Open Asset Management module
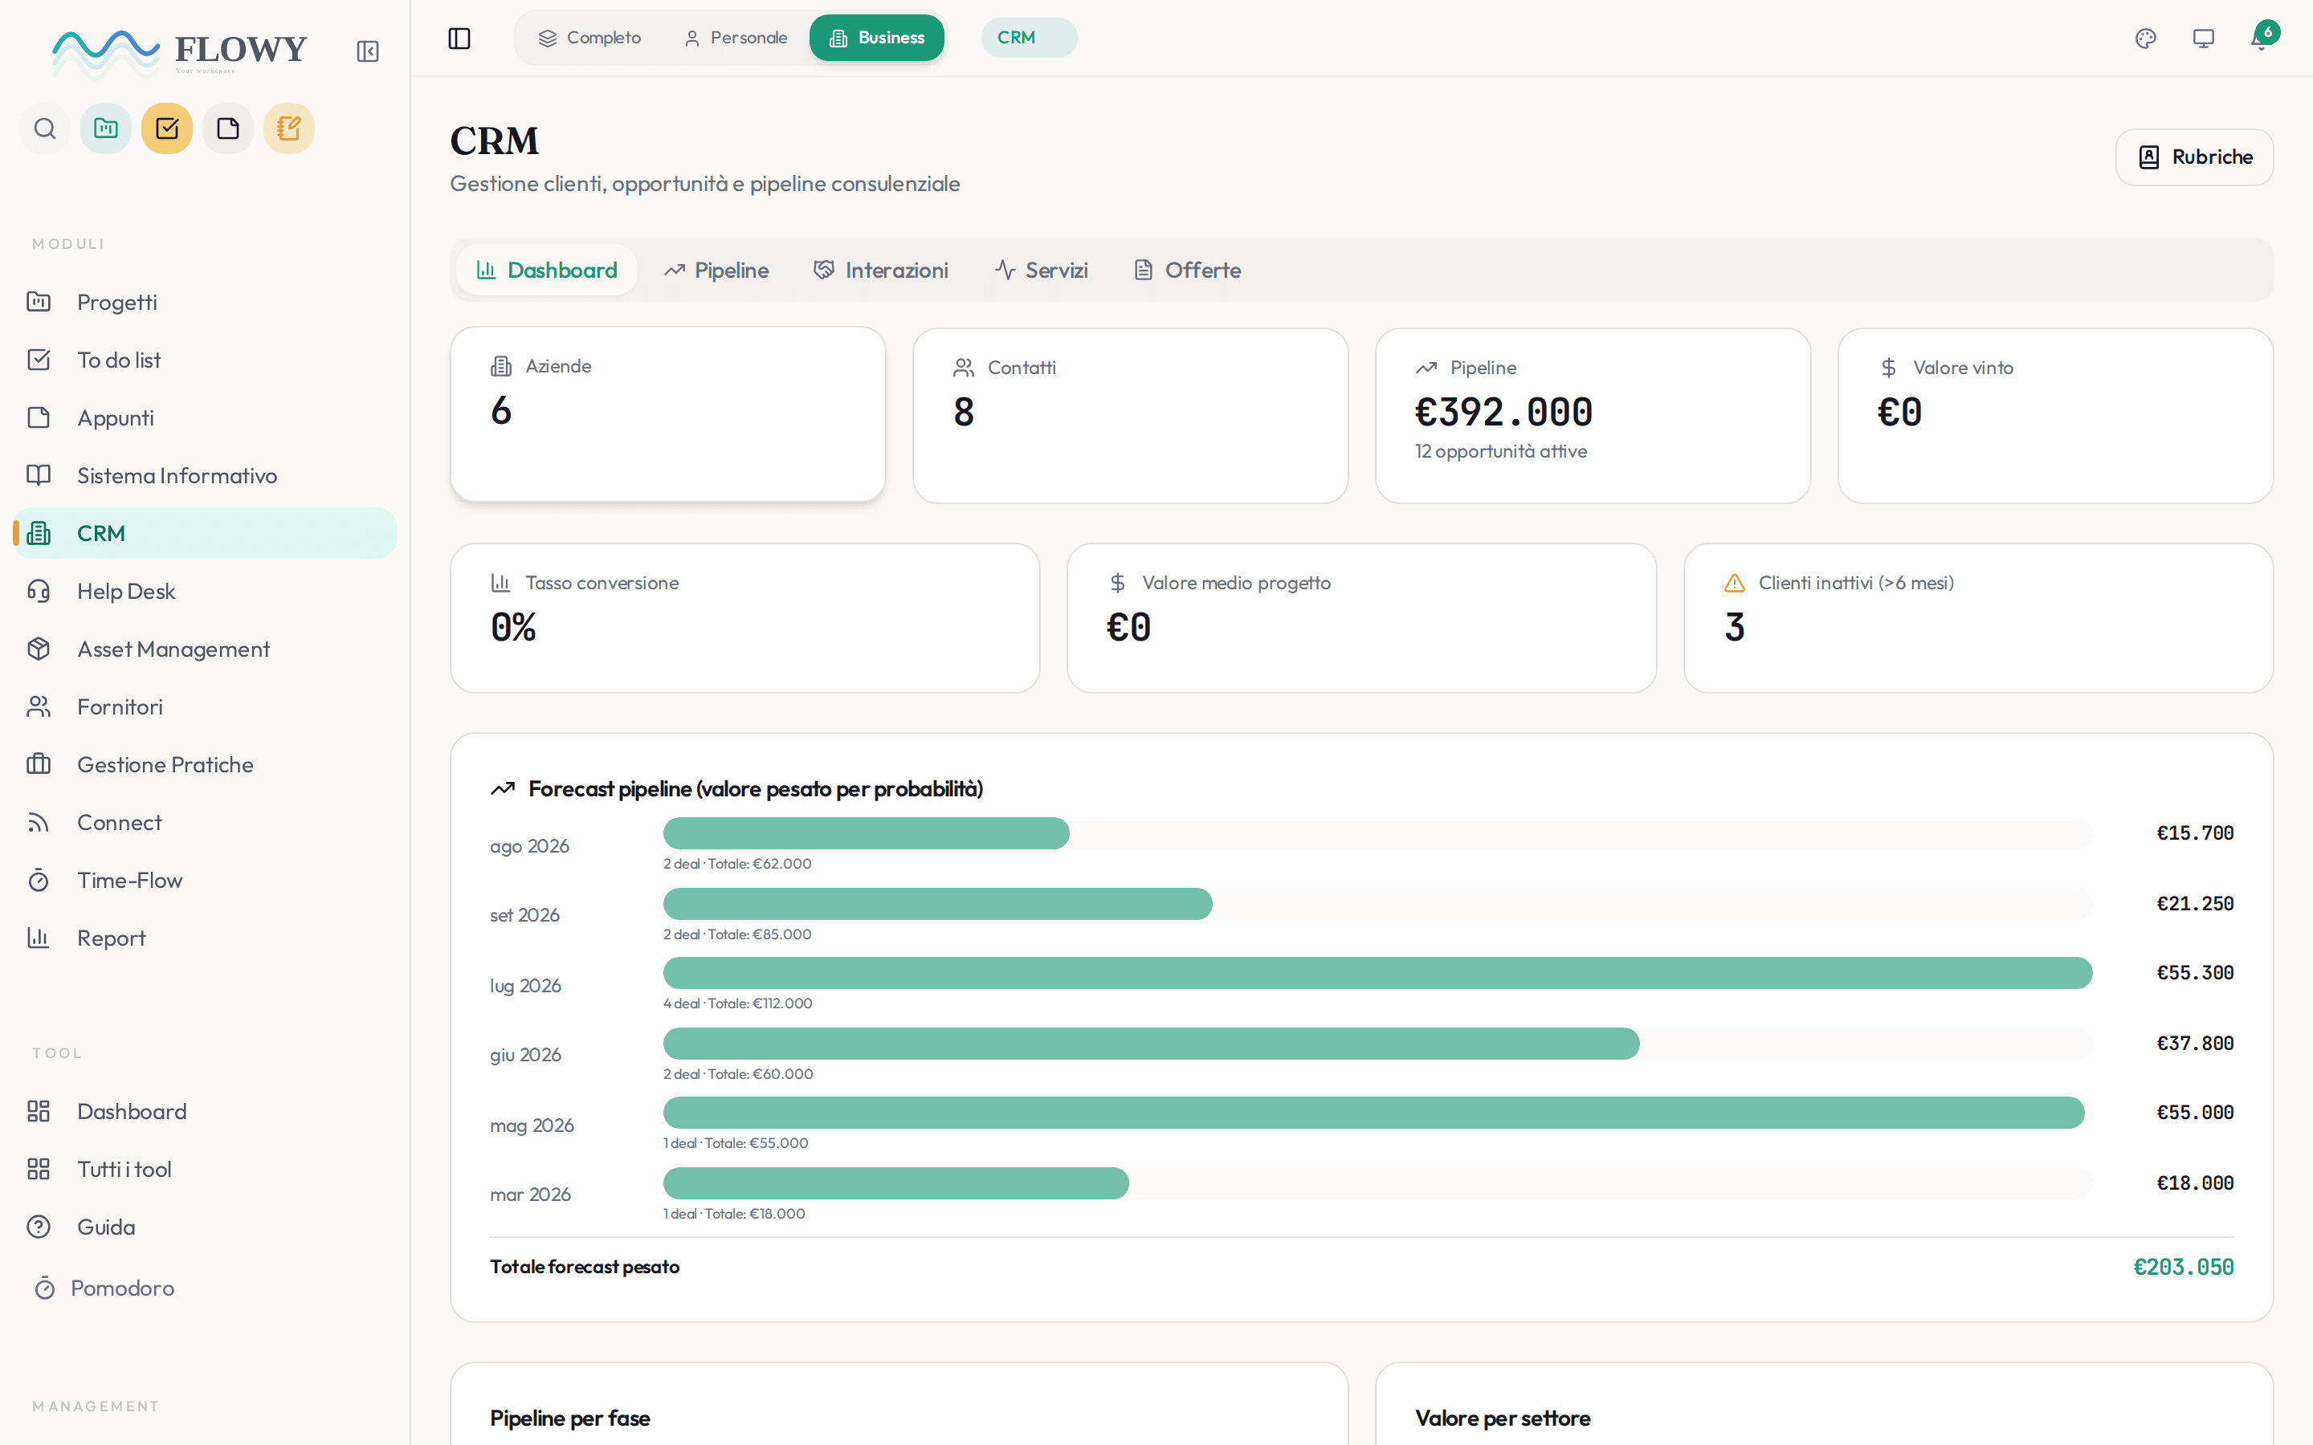 pos(205,649)
